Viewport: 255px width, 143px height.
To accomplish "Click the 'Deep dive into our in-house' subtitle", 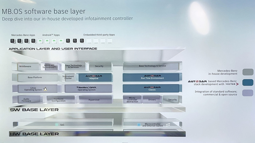I will pos(67,19).
